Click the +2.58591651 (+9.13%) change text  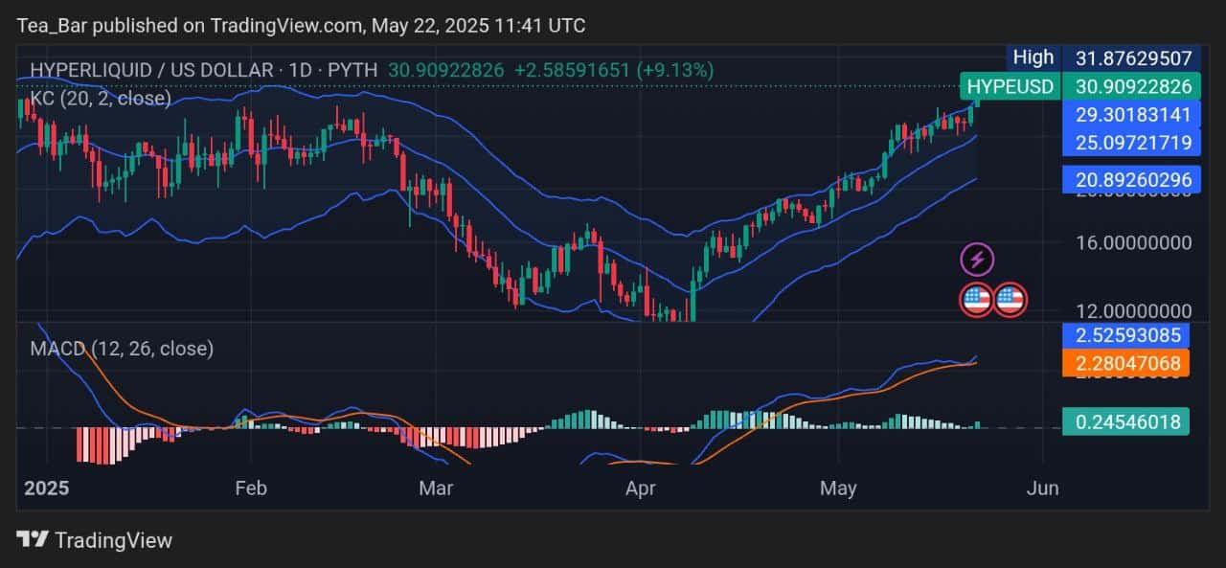[x=614, y=70]
